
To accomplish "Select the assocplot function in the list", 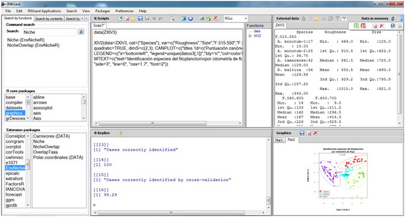I will pos(43,108).
